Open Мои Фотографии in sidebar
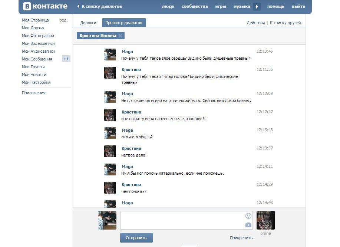This screenshot has height=247, width=340. click(x=38, y=36)
